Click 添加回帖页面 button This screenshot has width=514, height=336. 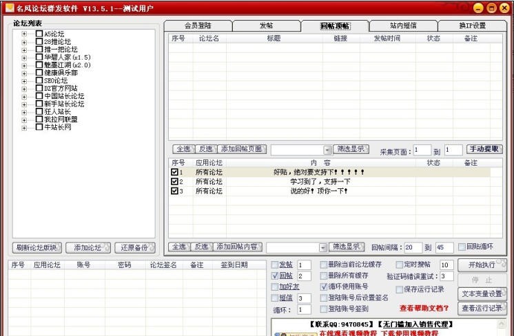click(x=242, y=149)
